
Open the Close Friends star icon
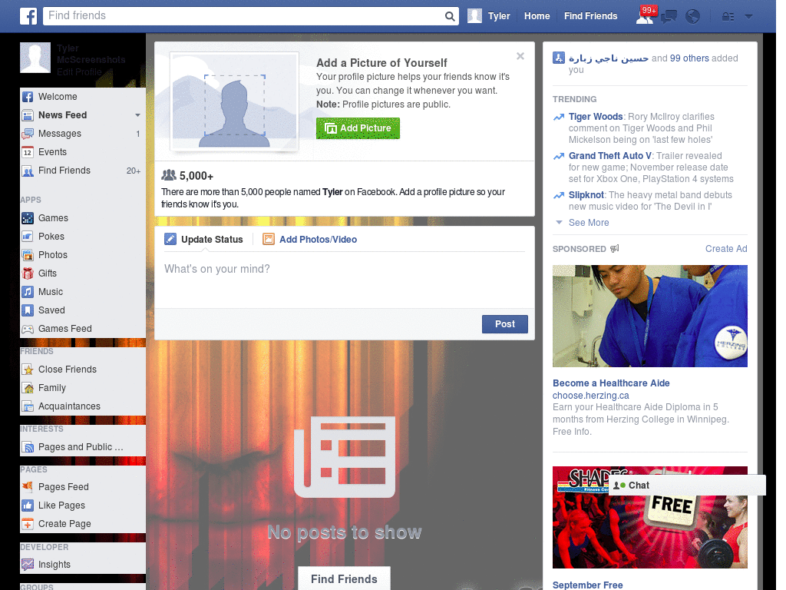point(28,370)
